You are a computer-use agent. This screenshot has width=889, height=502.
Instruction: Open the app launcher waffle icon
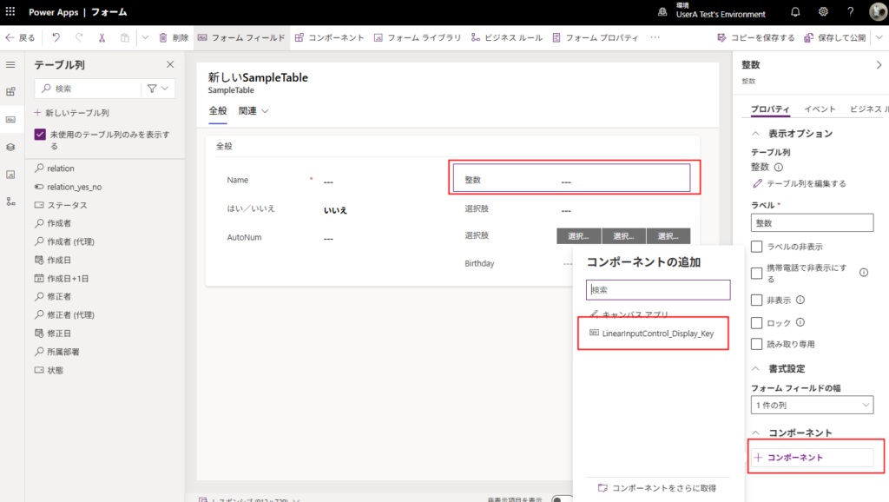[x=10, y=13]
